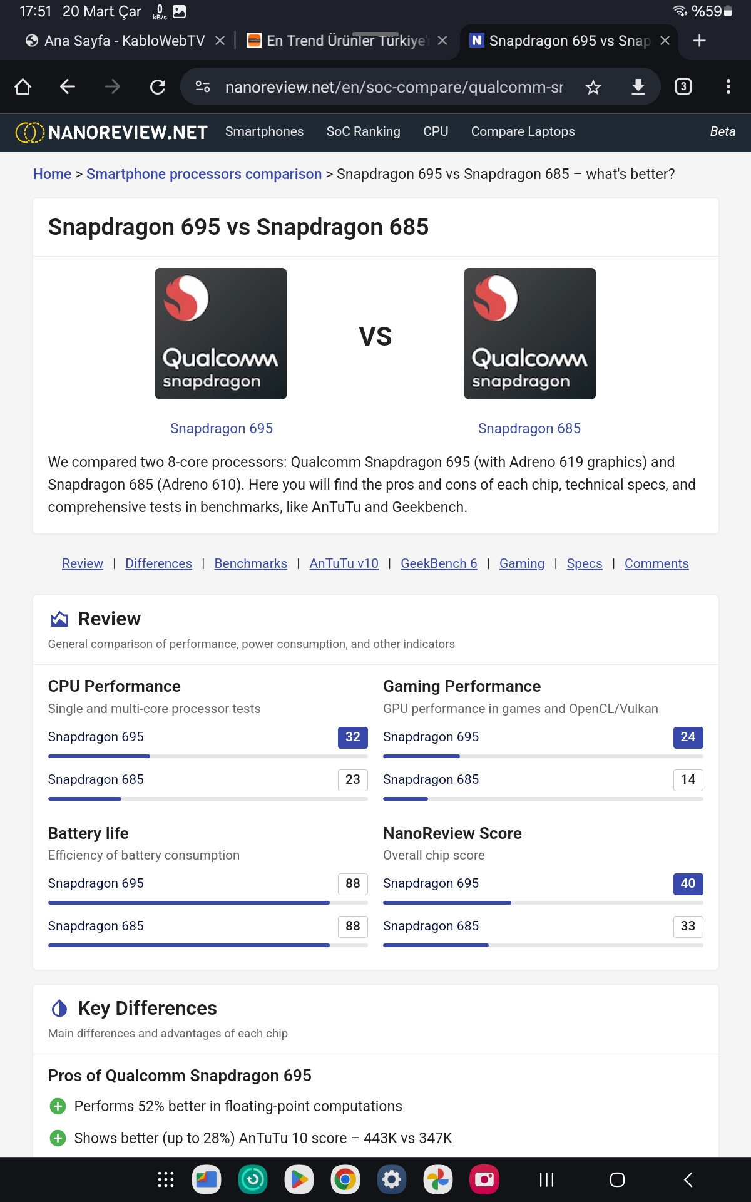Launch Play Store from the dock

click(x=299, y=1180)
